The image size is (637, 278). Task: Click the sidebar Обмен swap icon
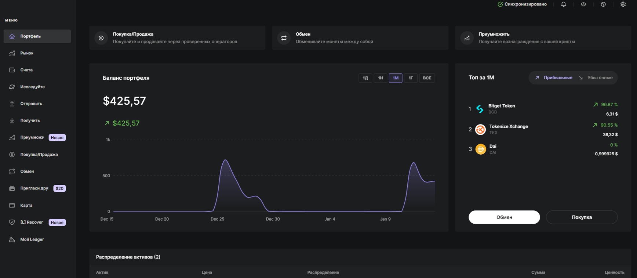tap(12, 172)
